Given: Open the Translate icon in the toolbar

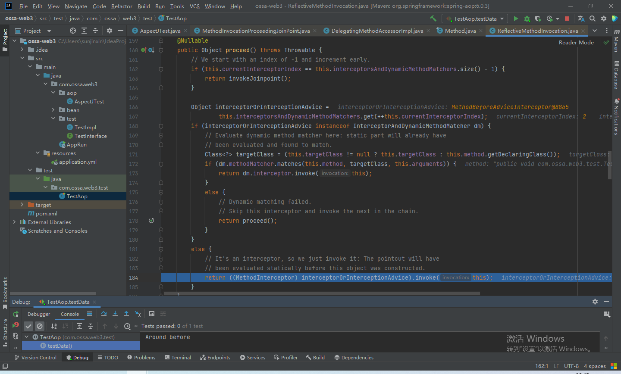Looking at the screenshot, I should [x=581, y=19].
